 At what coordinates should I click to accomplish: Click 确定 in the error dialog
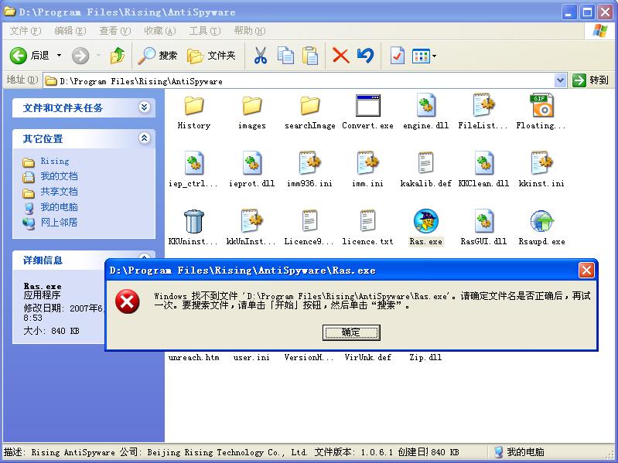coord(351,332)
